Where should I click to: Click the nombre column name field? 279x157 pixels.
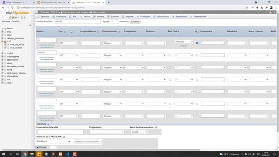[x=47, y=52]
